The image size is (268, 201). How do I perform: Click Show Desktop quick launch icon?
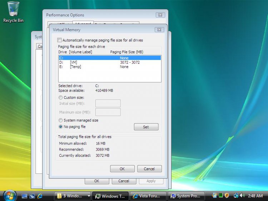coord(24,196)
